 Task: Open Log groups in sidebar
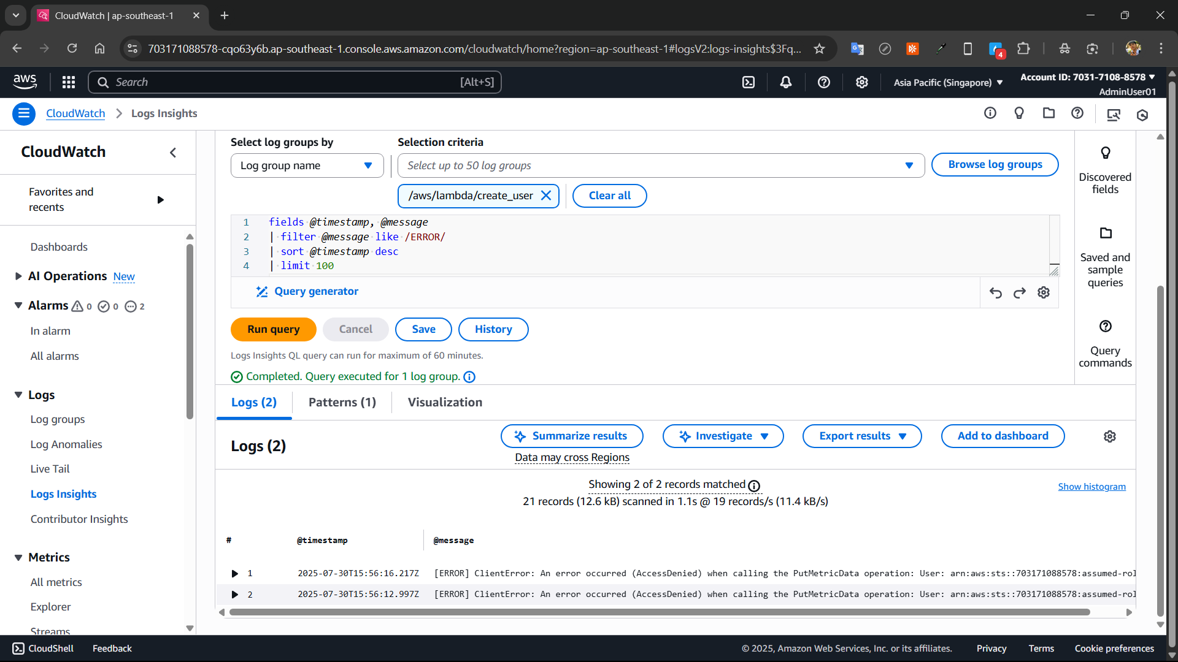pyautogui.click(x=58, y=419)
